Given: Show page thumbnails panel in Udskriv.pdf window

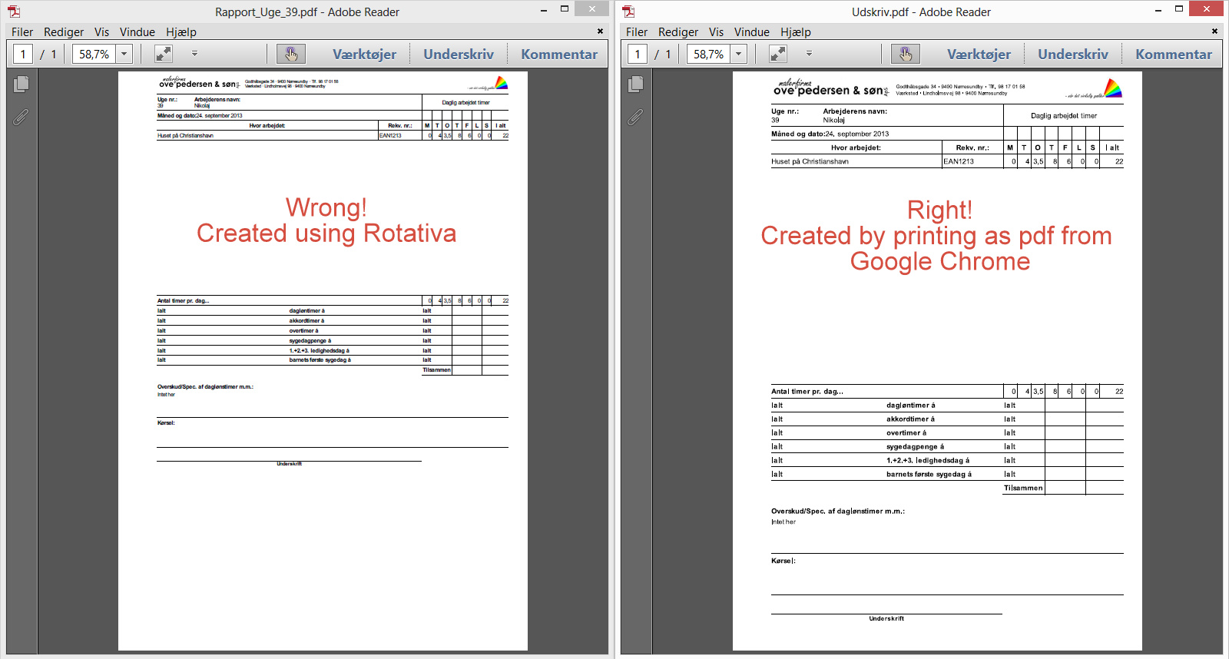Looking at the screenshot, I should tap(636, 84).
